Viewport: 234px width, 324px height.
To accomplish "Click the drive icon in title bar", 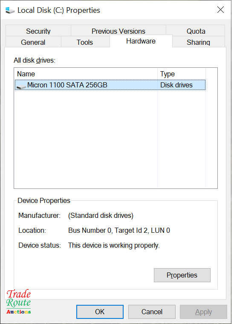I will (10, 10).
